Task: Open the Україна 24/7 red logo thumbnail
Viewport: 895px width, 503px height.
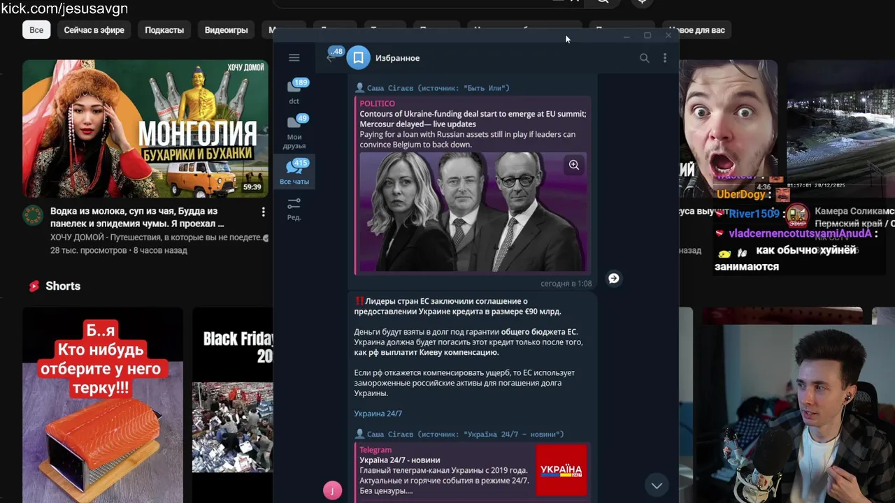Action: tap(561, 470)
